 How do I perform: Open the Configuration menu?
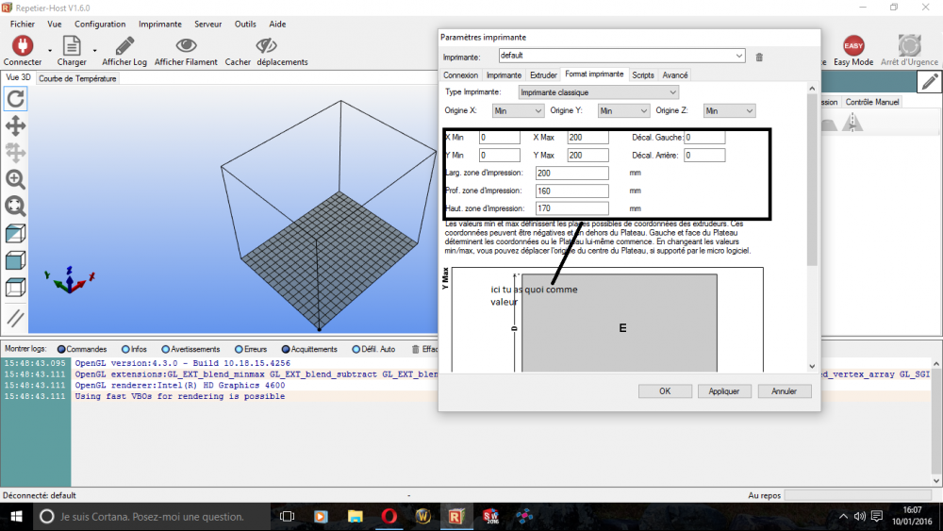pyautogui.click(x=100, y=25)
